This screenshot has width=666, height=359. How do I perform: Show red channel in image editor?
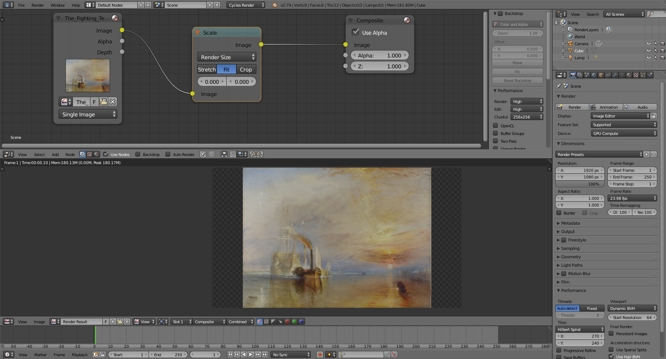pos(287,321)
